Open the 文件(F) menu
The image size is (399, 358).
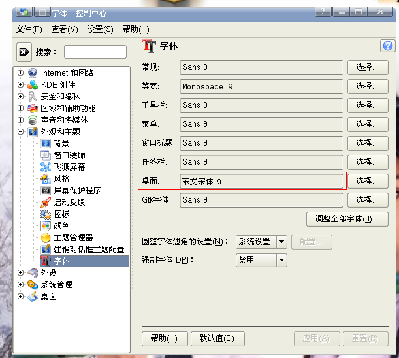(29, 29)
